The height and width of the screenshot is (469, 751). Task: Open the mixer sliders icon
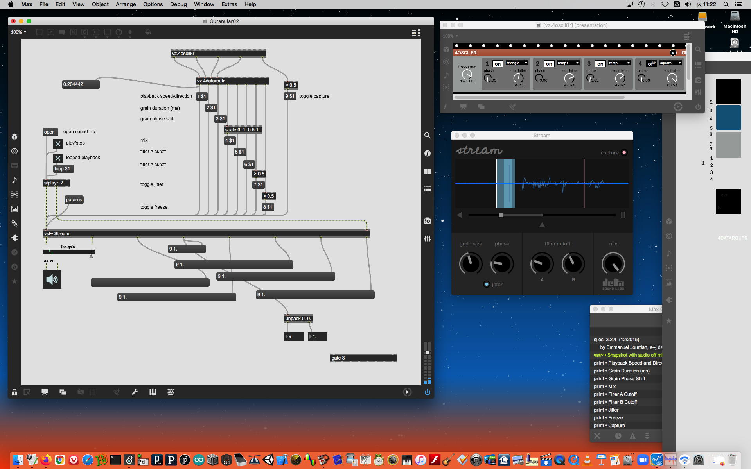(x=427, y=238)
